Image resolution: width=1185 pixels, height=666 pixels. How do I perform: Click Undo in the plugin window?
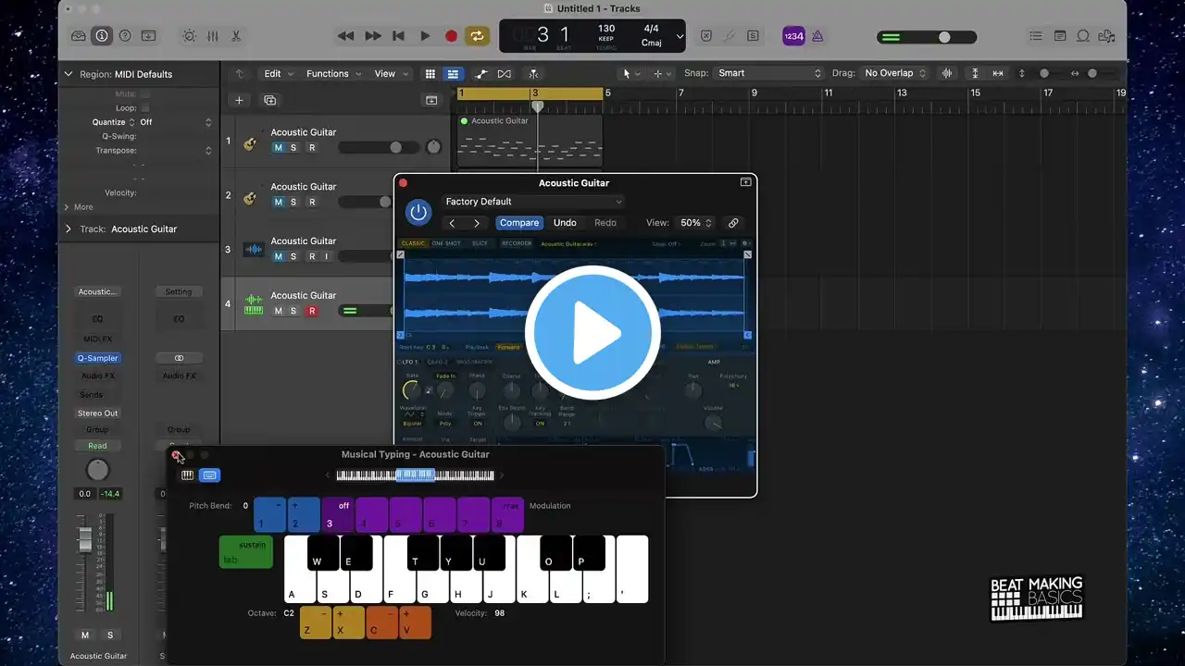tap(565, 223)
